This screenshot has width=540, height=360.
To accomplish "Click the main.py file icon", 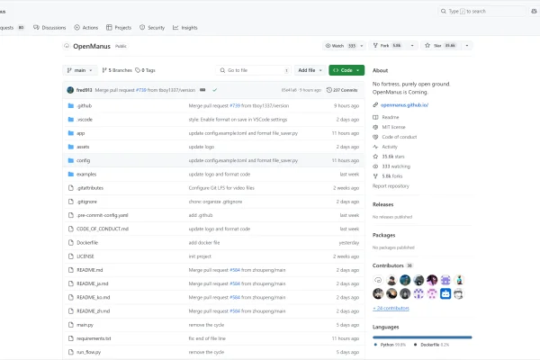I will point(71,325).
